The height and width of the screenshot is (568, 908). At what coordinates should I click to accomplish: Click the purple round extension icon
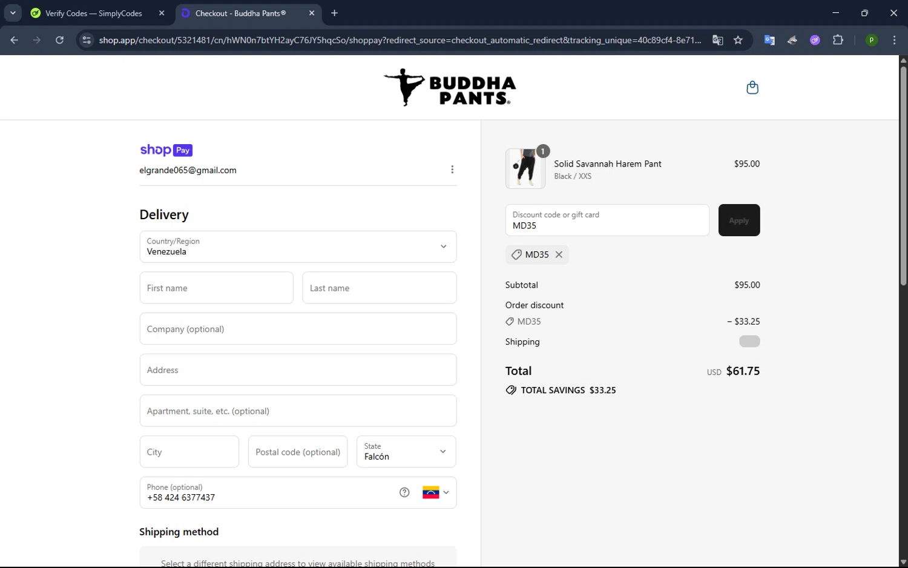[x=815, y=40]
